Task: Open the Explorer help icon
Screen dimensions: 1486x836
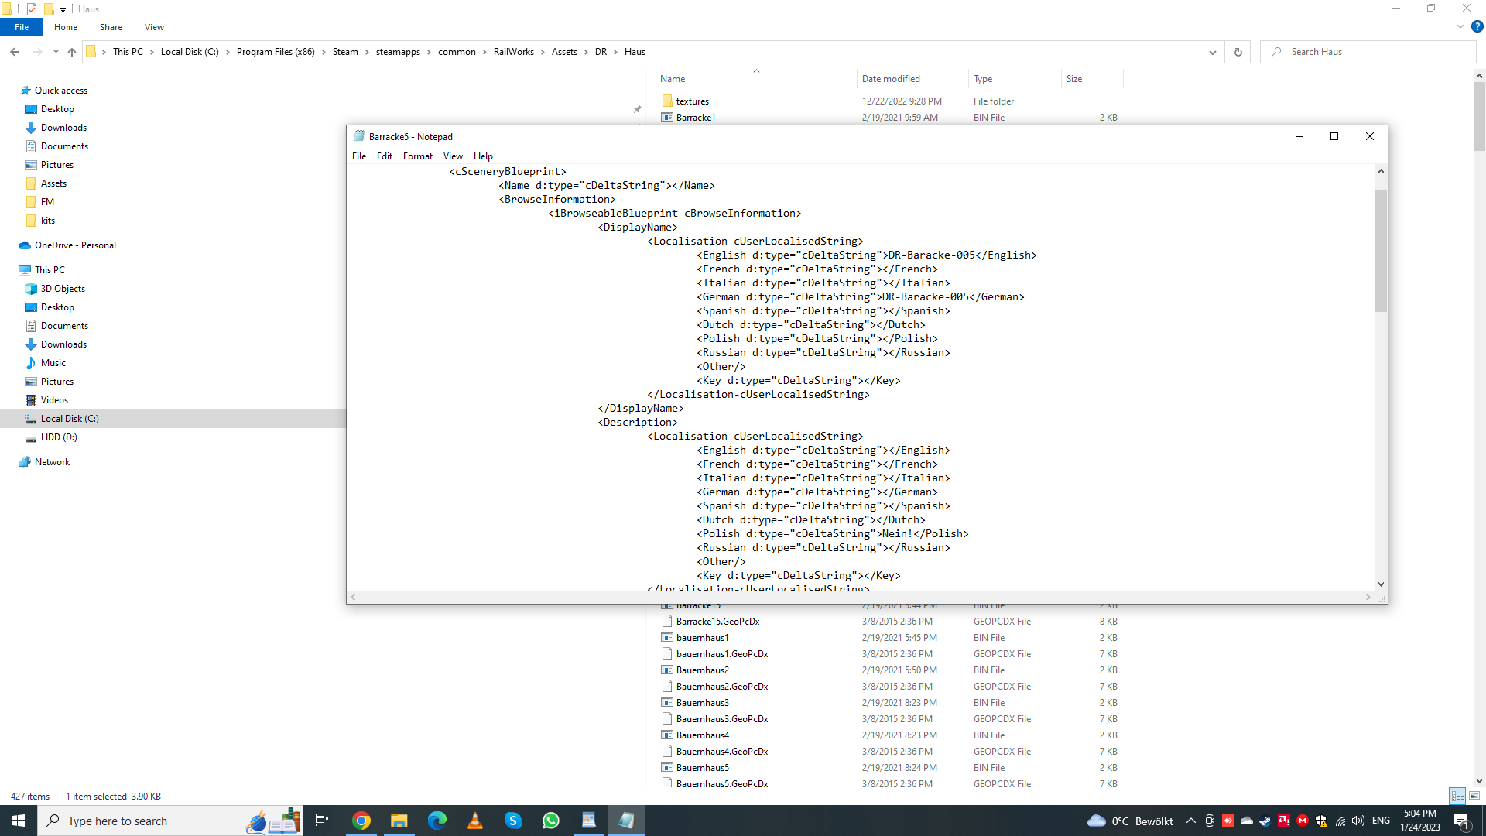Action: (x=1477, y=26)
